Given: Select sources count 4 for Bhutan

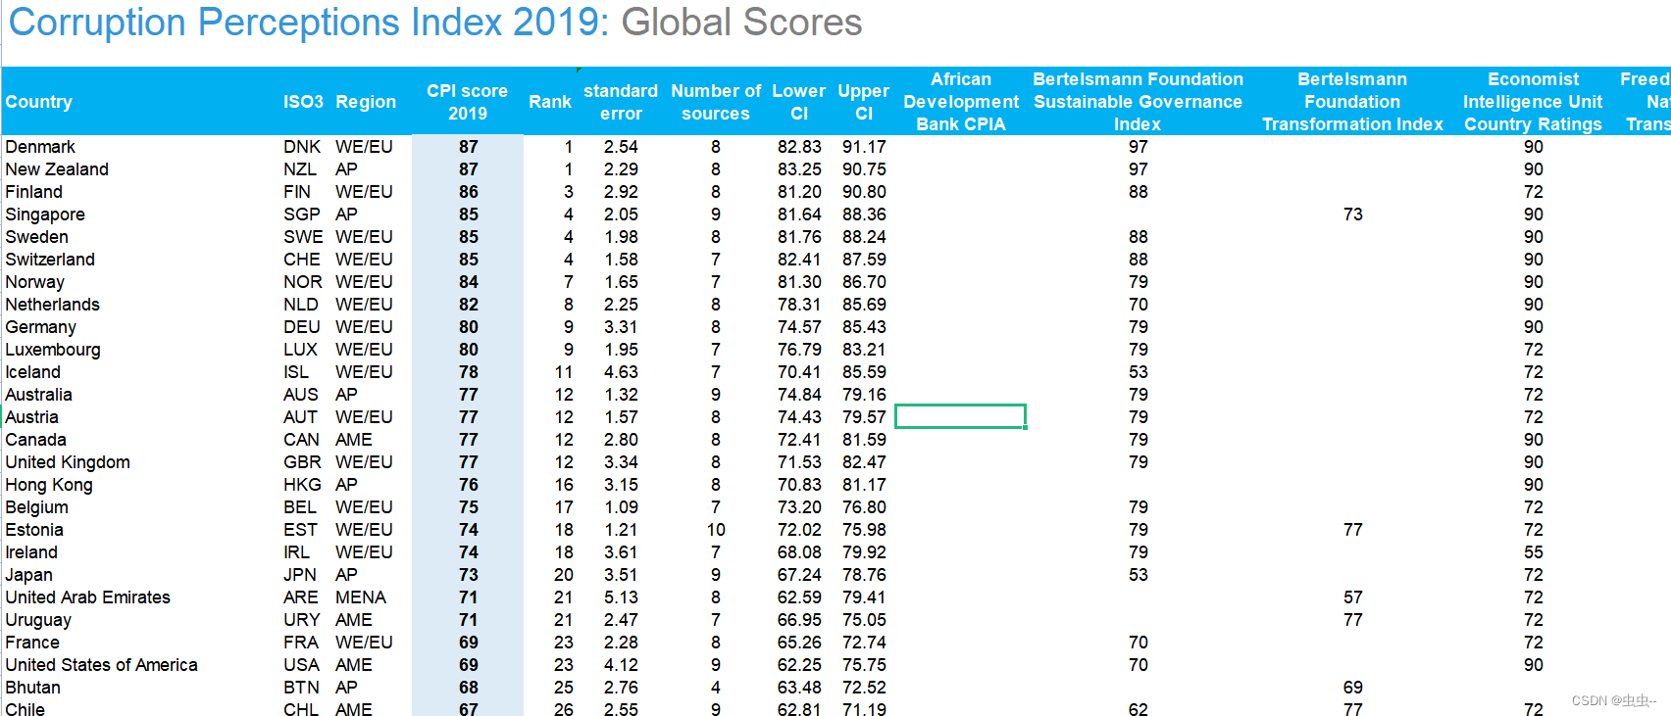Looking at the screenshot, I should pos(716,688).
